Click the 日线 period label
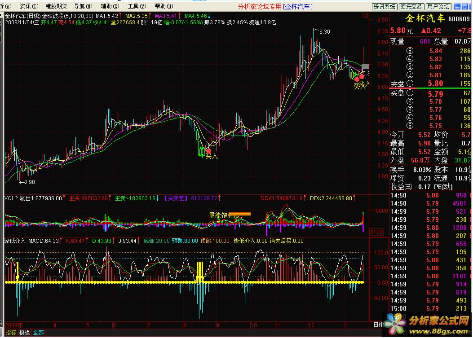Screen dimensions: 473x338 coord(378,325)
